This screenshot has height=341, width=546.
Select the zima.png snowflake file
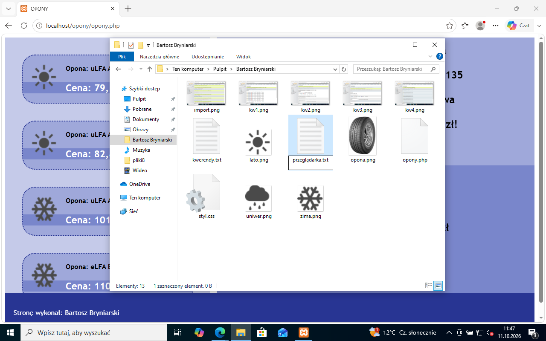tap(310, 198)
